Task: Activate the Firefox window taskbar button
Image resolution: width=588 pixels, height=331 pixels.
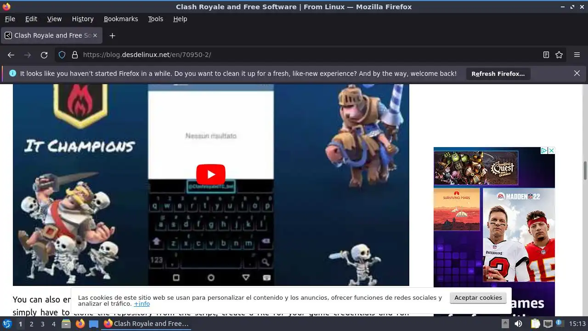Action: [147, 324]
